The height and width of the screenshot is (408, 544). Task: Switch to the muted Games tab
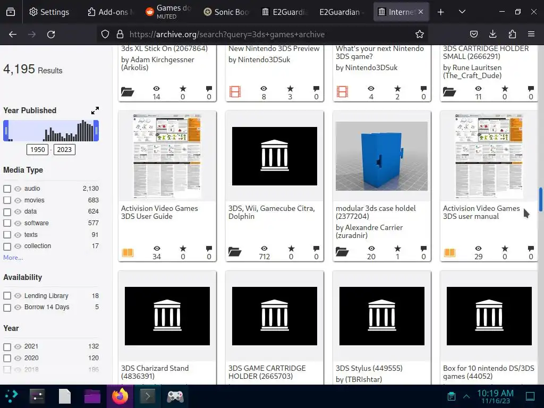pos(169,12)
